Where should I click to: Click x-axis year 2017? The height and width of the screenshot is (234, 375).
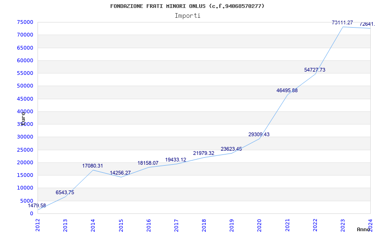(x=176, y=225)
